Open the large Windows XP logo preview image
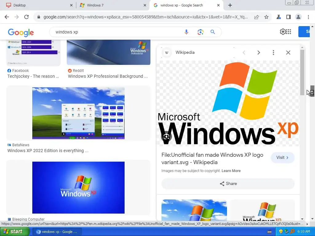Viewport: 315px width, 236px height. point(228,103)
